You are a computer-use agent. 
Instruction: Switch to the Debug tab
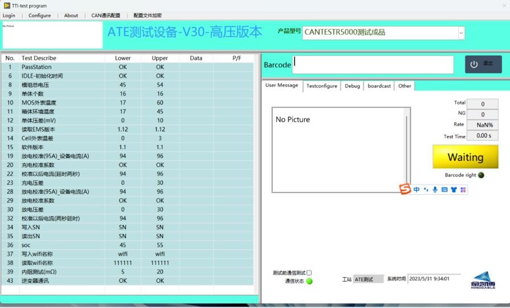point(352,86)
